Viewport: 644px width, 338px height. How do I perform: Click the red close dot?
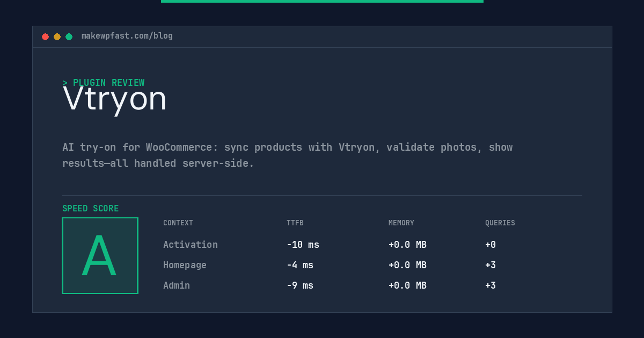(x=45, y=36)
